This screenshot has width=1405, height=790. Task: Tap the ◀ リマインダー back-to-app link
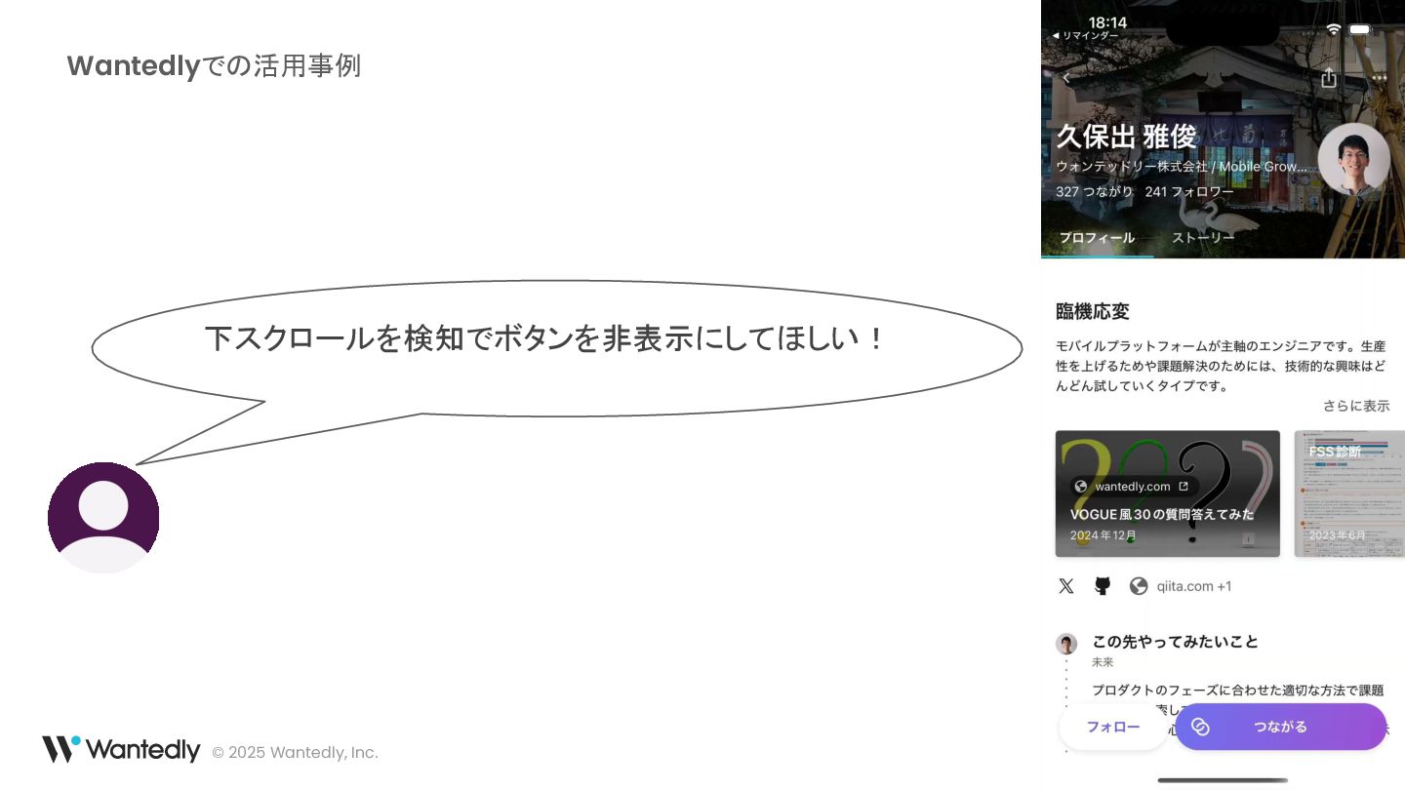click(1085, 35)
